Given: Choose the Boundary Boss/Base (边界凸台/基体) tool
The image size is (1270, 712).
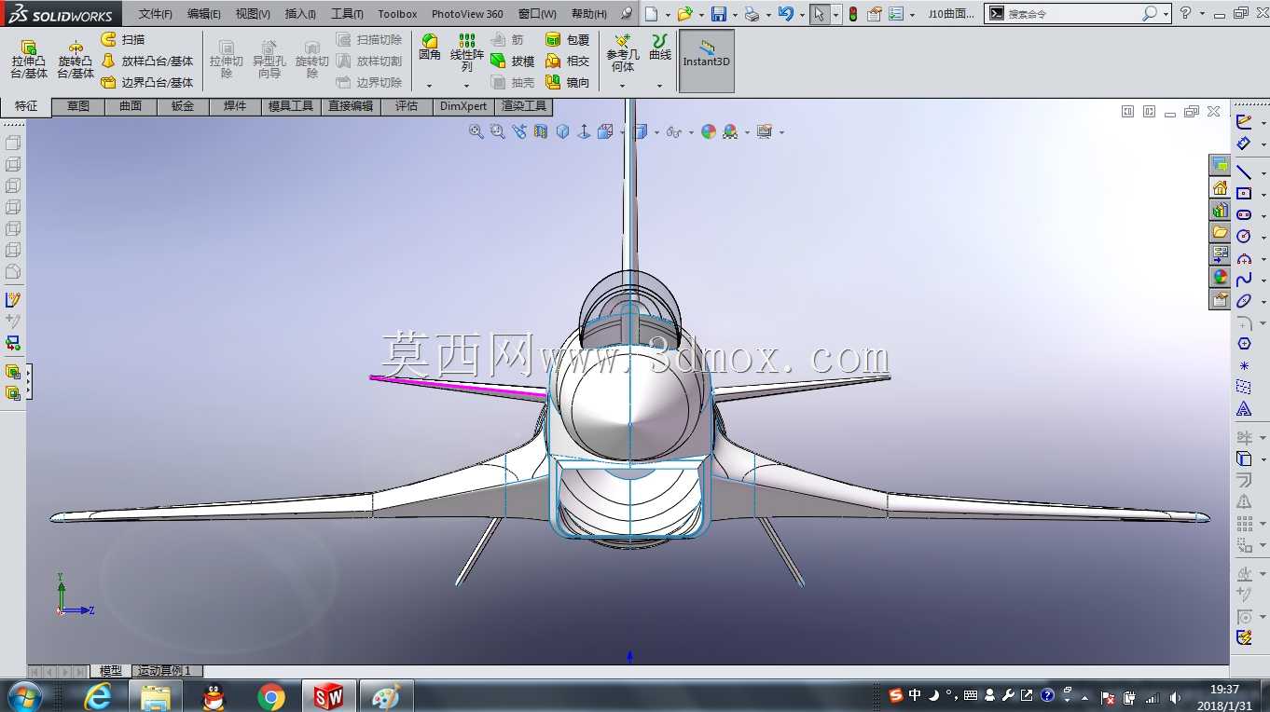Looking at the screenshot, I should pos(146,82).
